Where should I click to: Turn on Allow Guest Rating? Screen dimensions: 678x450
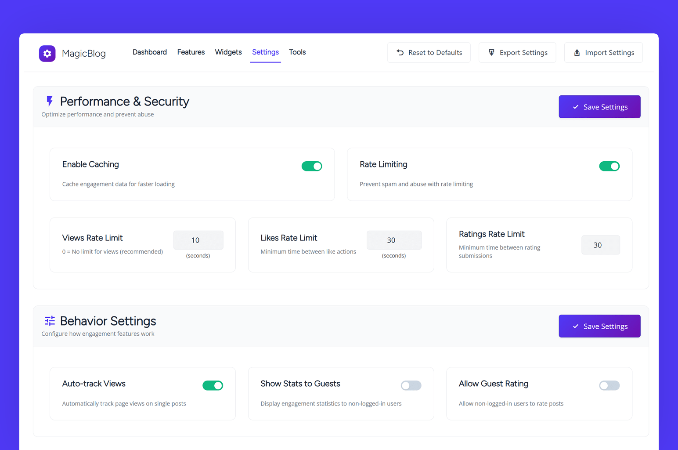(609, 385)
